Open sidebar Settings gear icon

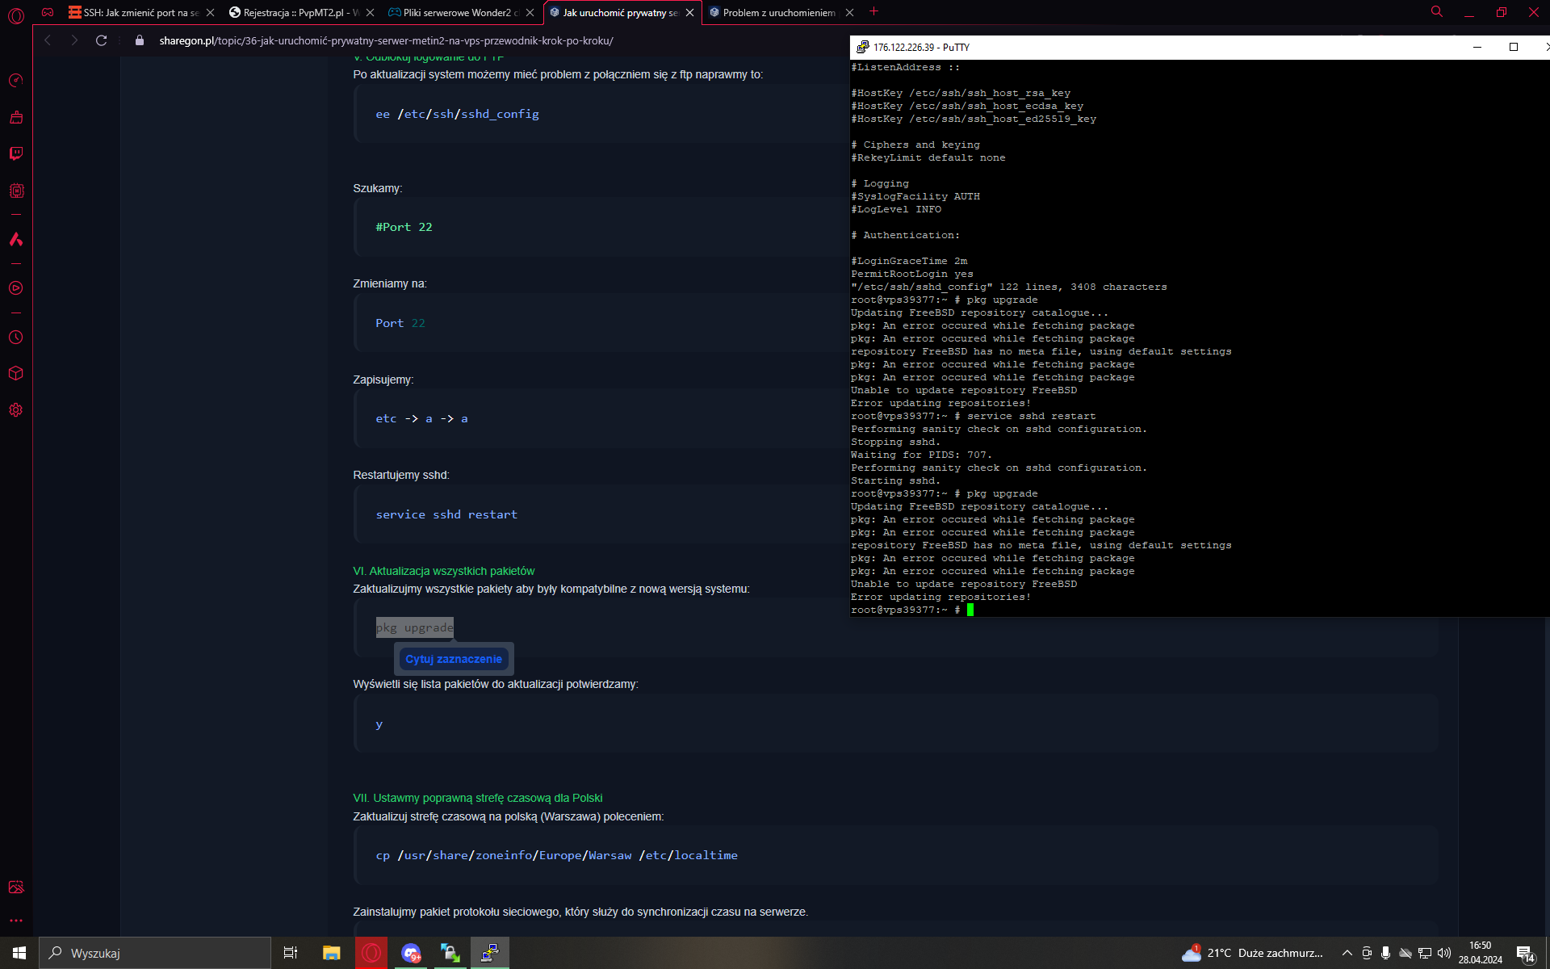click(16, 410)
